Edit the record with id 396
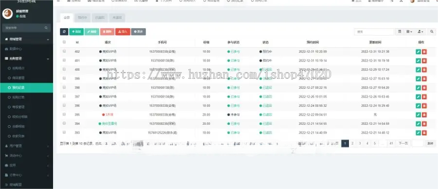 tap(418, 106)
